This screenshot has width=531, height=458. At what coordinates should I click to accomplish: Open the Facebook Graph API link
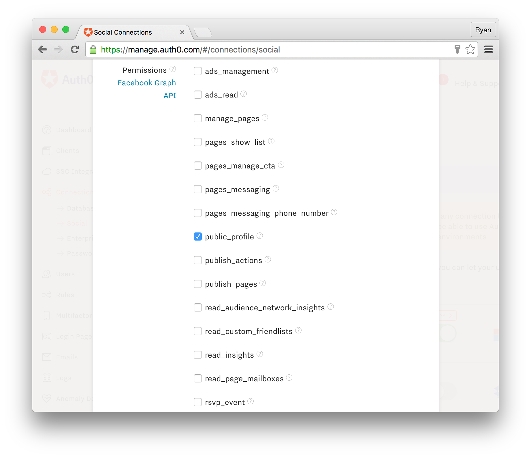147,89
